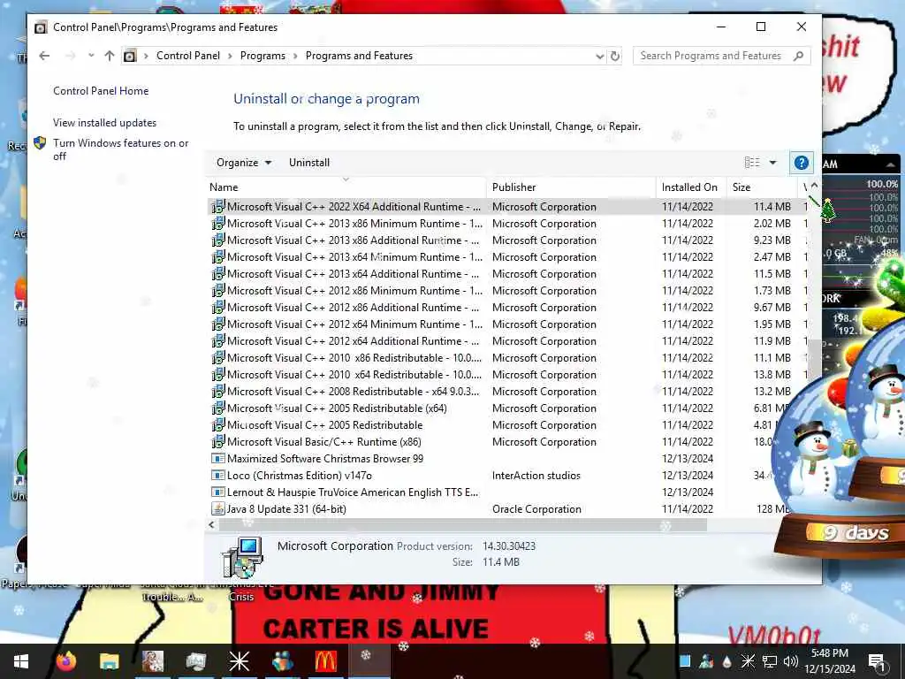Click the change view icon in toolbar

(752, 163)
